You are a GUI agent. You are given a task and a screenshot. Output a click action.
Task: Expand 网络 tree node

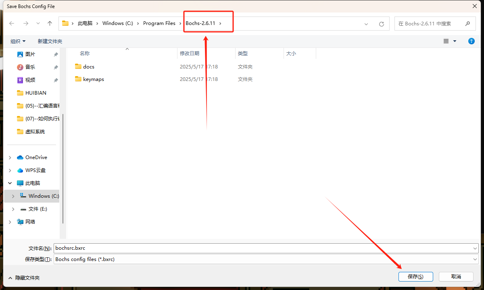click(10, 222)
